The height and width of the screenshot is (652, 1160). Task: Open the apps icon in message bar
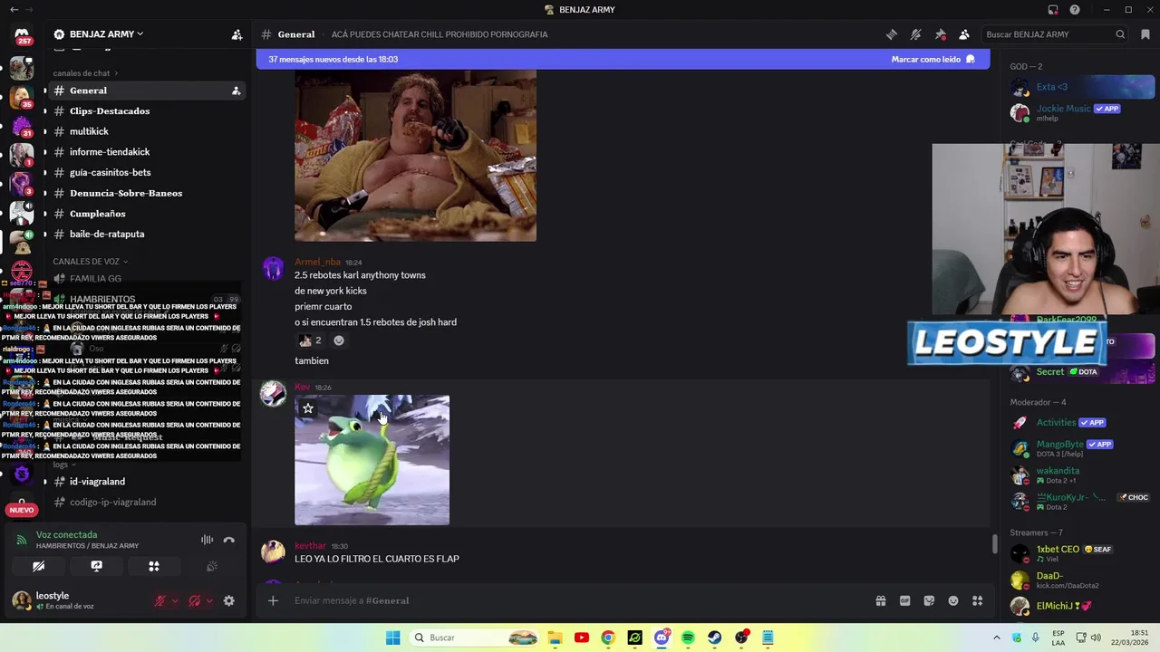pos(978,600)
